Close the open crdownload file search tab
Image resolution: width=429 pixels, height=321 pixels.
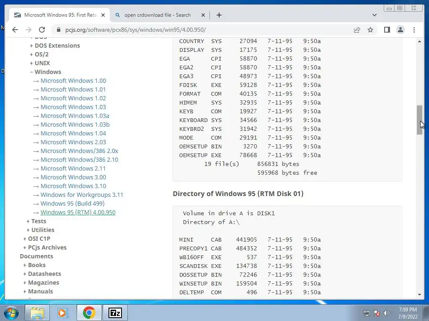[203, 15]
